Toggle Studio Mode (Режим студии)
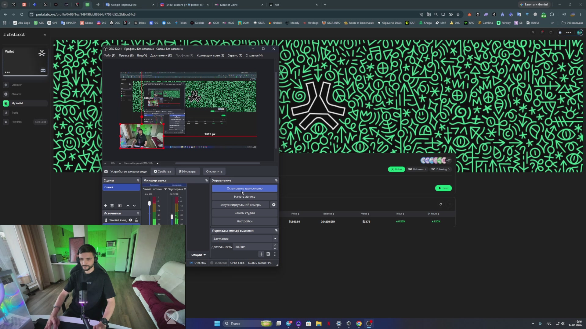The image size is (586, 329). coord(244,213)
